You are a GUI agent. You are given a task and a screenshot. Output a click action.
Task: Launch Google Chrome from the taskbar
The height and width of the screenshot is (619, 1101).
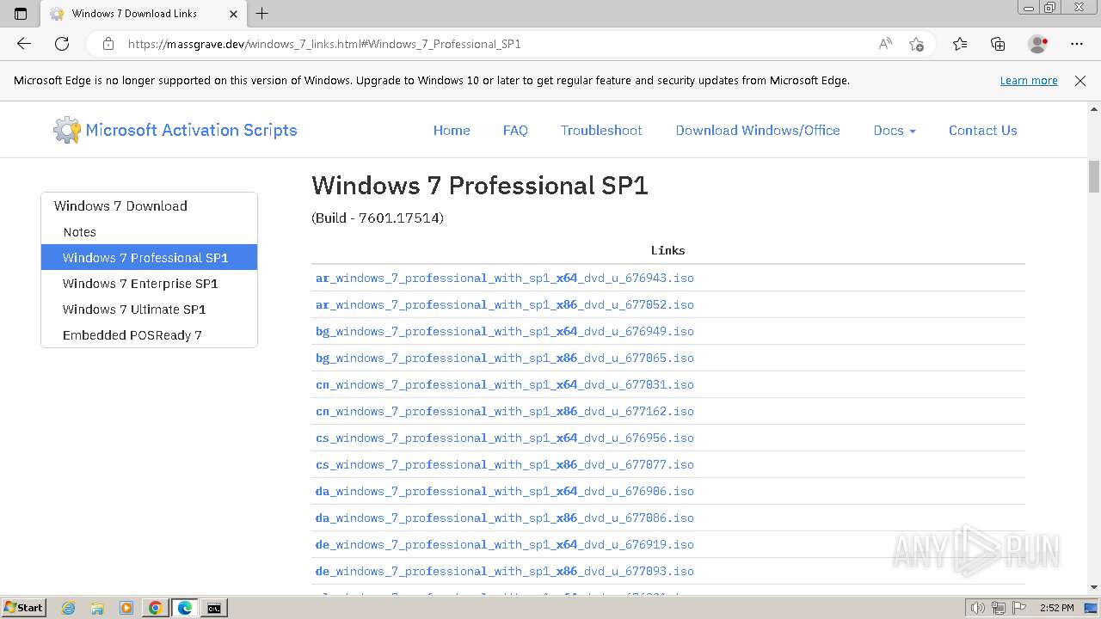pyautogui.click(x=156, y=608)
